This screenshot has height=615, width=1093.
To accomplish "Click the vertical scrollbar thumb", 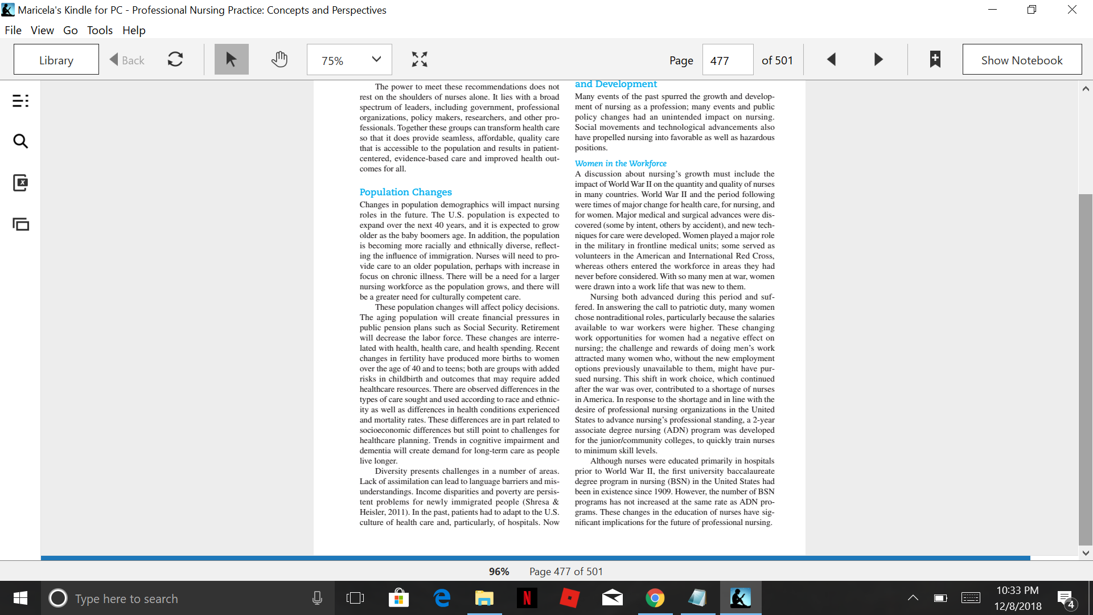I will pyautogui.click(x=1085, y=369).
